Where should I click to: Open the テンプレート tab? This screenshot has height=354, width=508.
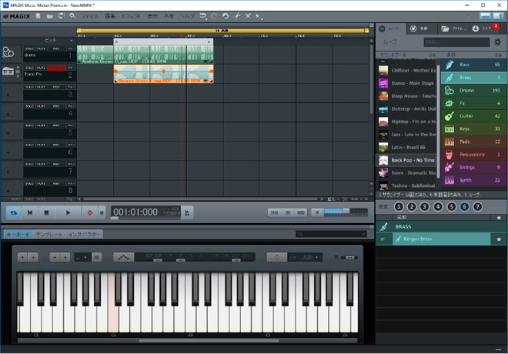(x=49, y=234)
